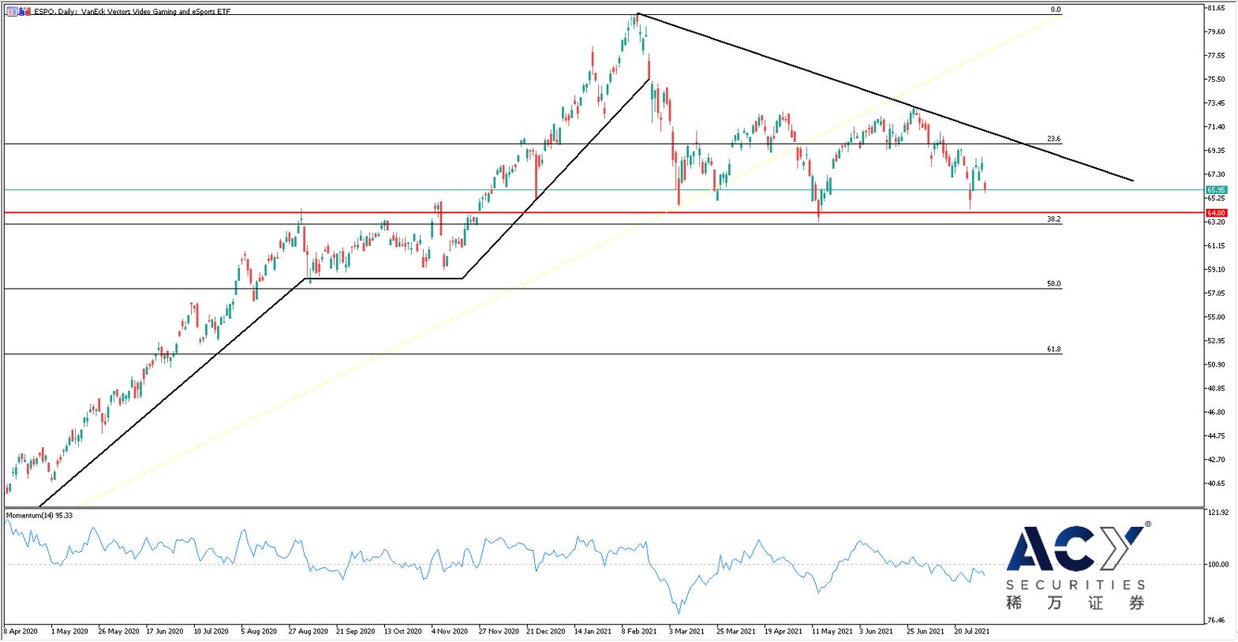The image size is (1238, 642).
Task: Click the 1 May 2020 date label
Action: click(69, 631)
